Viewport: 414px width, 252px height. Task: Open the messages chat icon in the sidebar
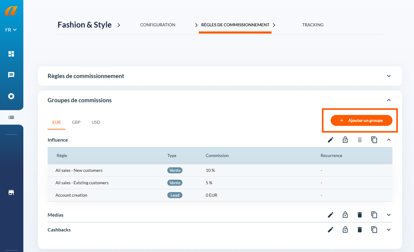click(x=11, y=75)
